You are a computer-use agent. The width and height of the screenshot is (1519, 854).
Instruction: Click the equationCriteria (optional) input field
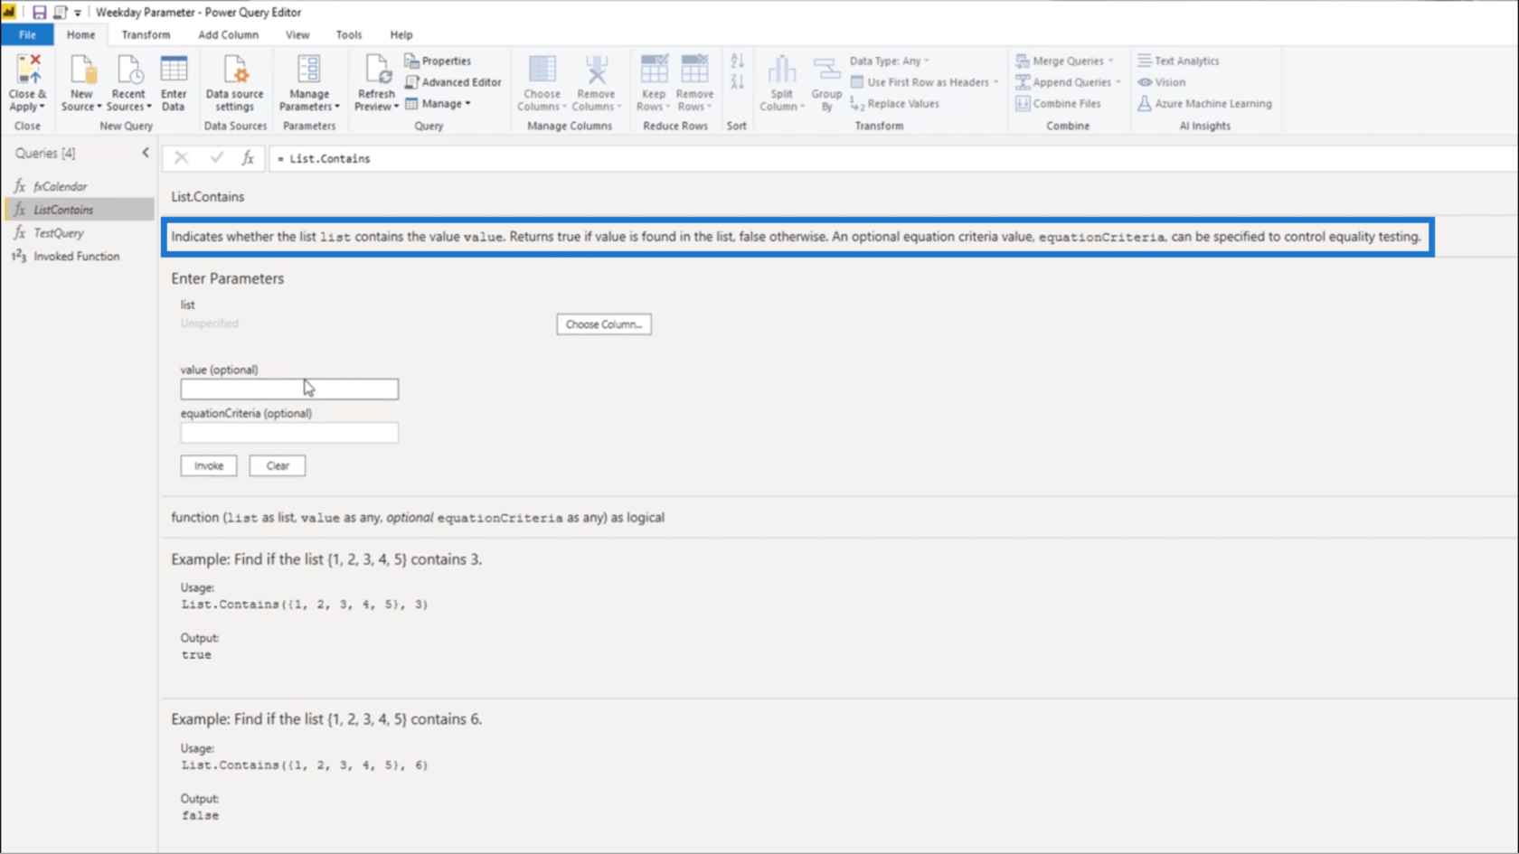coord(289,433)
